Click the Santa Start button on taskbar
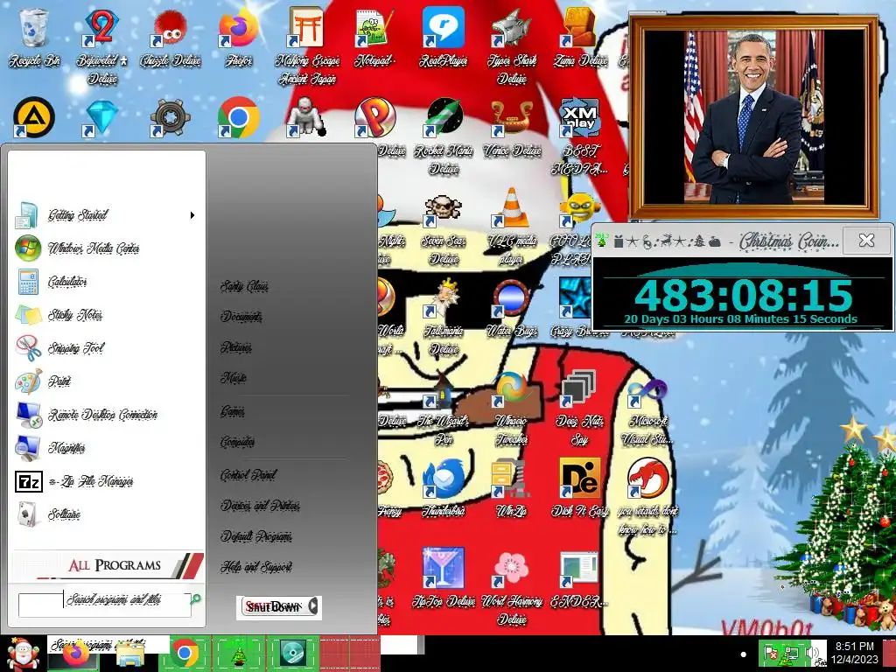 (x=22, y=654)
